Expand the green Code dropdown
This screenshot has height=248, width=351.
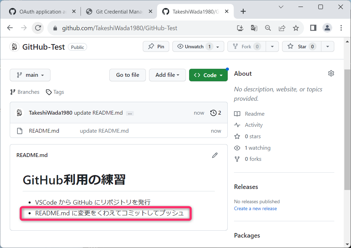pos(208,75)
